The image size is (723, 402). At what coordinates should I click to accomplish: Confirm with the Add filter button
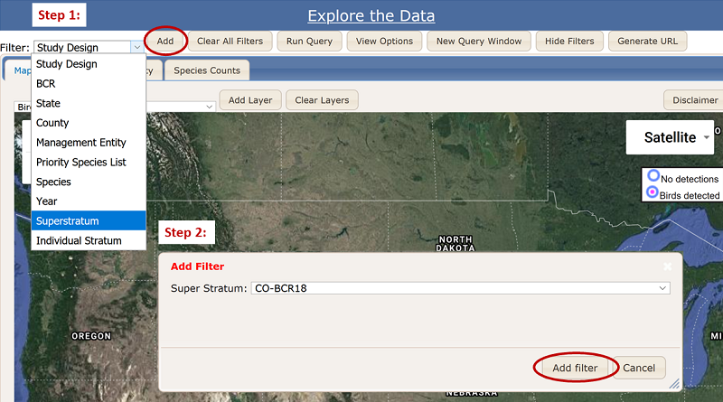point(575,369)
